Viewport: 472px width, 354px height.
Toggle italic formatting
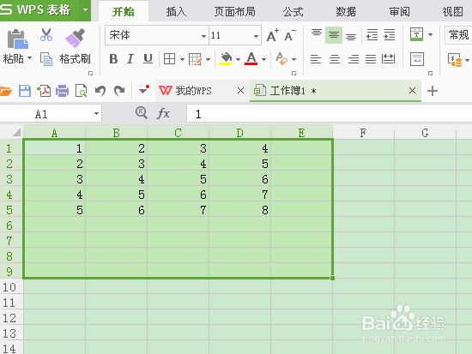coord(130,59)
